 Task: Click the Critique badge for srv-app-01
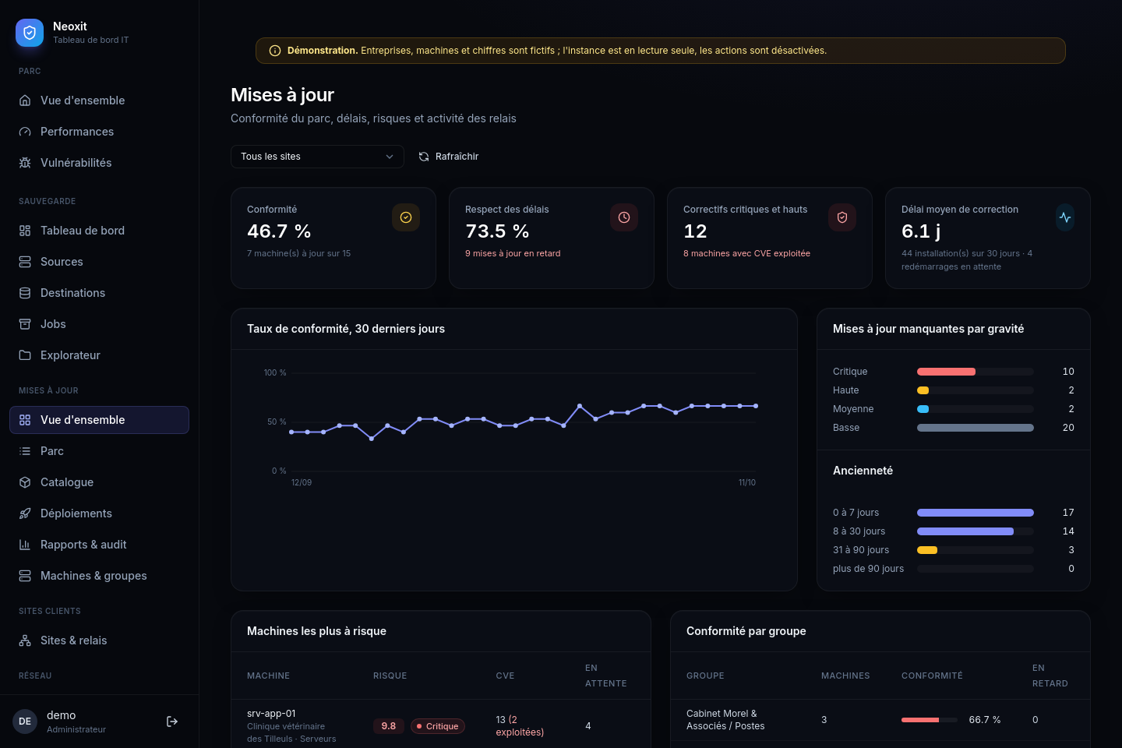coord(438,726)
